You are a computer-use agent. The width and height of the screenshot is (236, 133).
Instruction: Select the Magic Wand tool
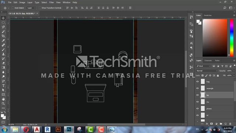(x=3, y=31)
